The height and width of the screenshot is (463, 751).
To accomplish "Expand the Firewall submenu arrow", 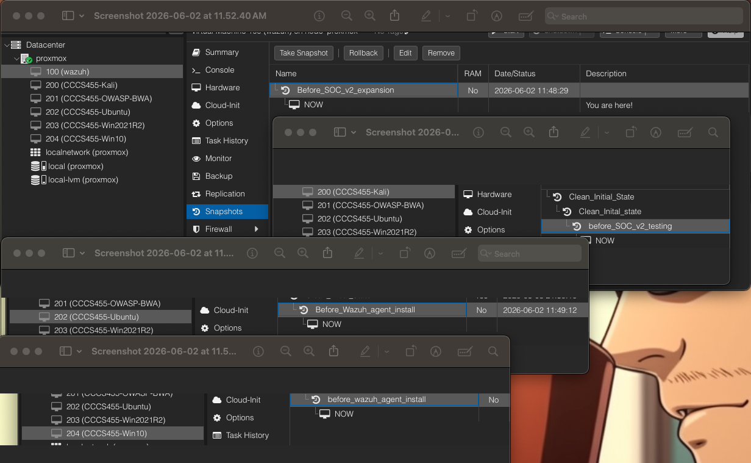I will pyautogui.click(x=257, y=229).
